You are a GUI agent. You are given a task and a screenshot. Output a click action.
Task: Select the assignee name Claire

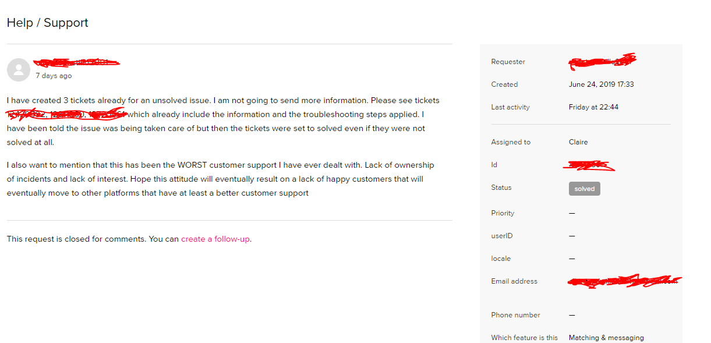[578, 142]
